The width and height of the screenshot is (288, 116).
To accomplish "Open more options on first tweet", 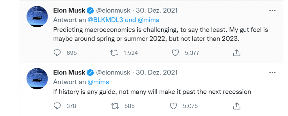I will coord(272,11).
